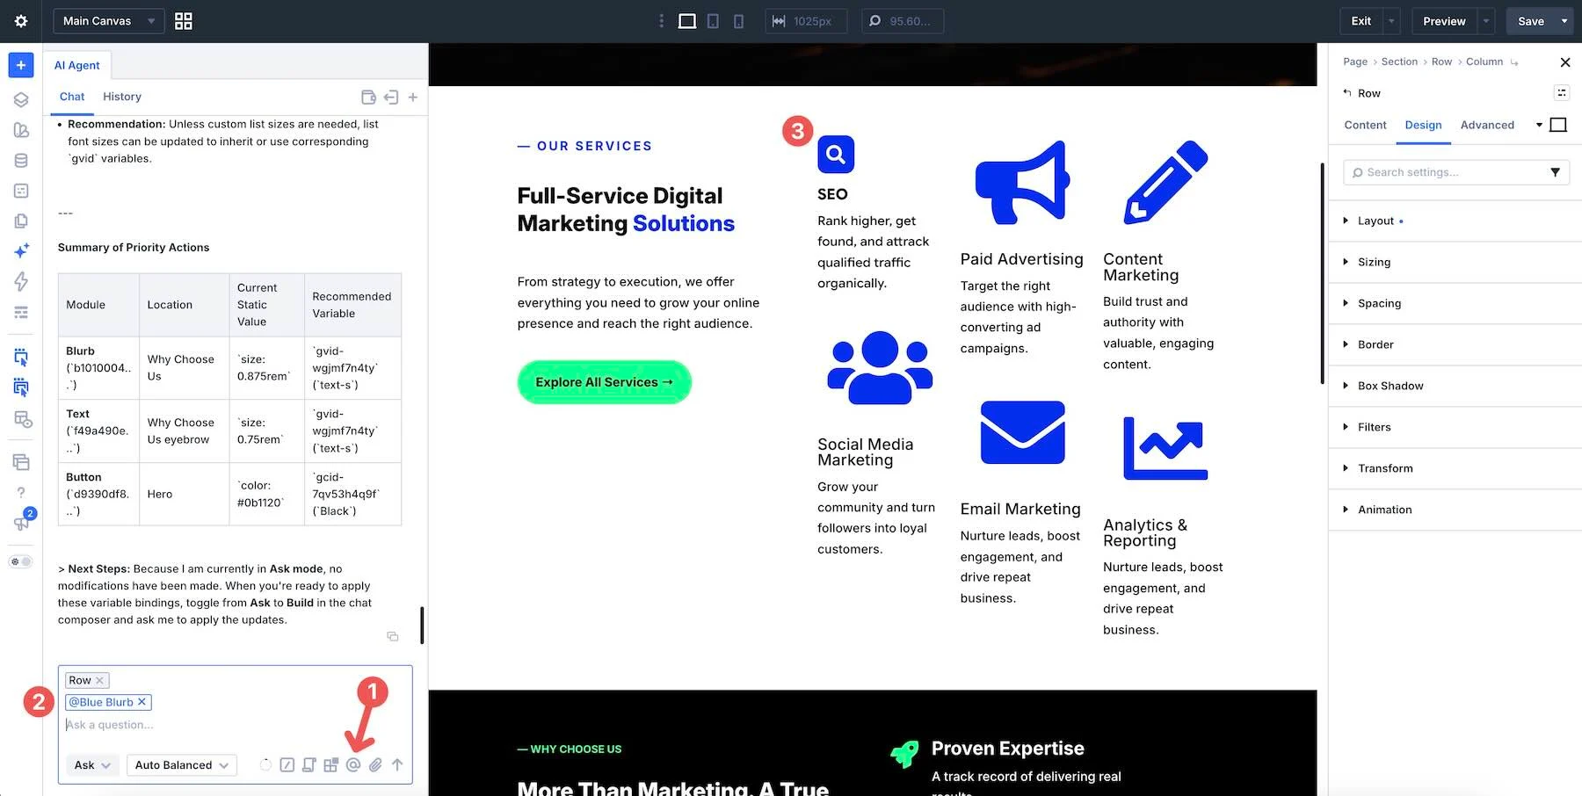This screenshot has height=796, width=1582.
Task: Click the at-mention icon in chat composer
Action: click(x=353, y=765)
